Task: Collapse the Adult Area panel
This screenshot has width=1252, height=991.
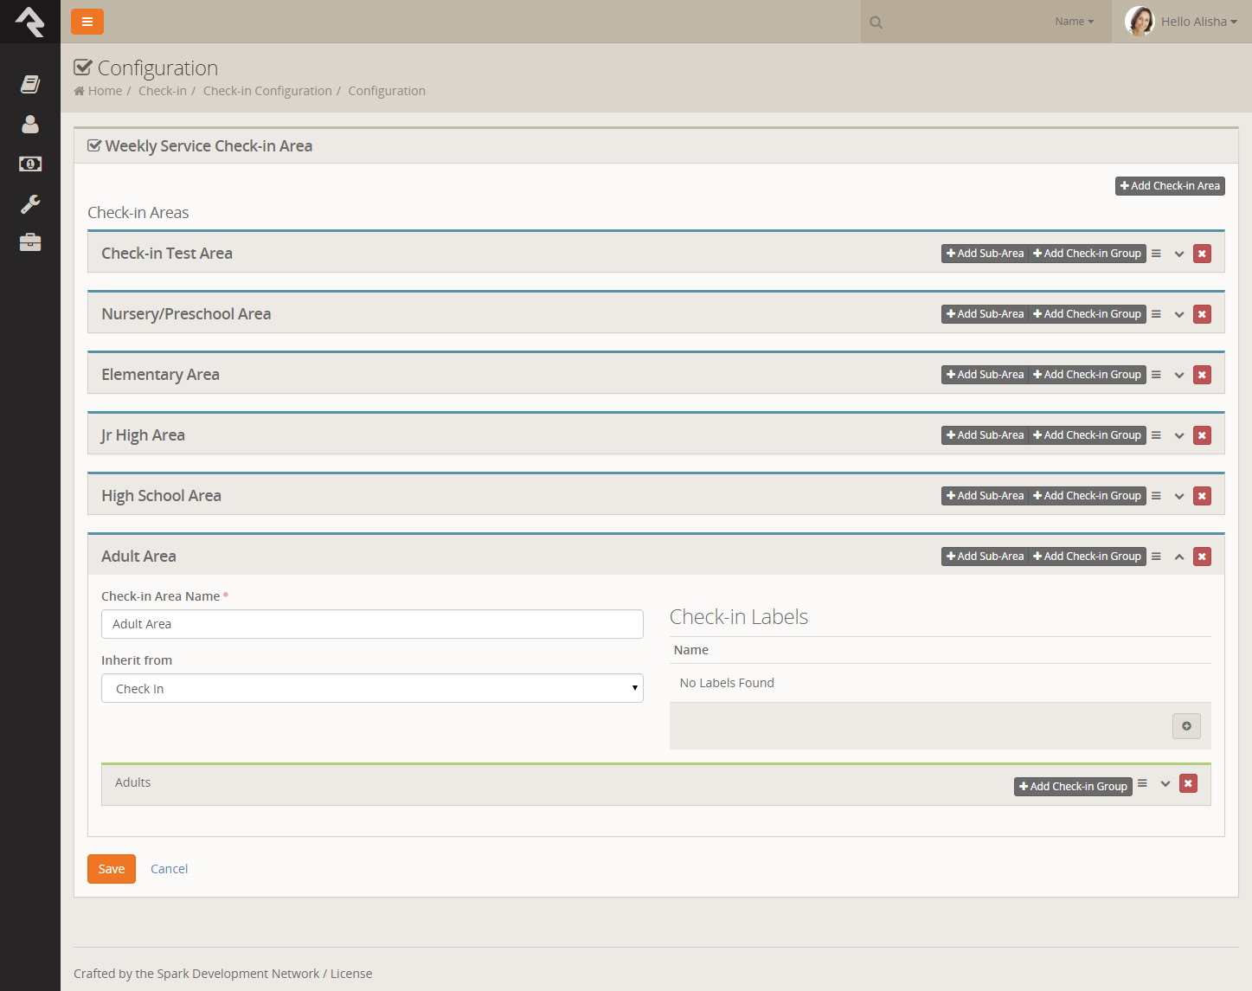Action: click(1178, 557)
